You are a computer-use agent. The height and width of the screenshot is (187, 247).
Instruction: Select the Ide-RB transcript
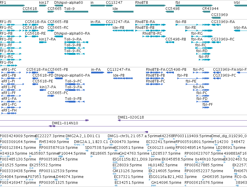tap(123, 31)
